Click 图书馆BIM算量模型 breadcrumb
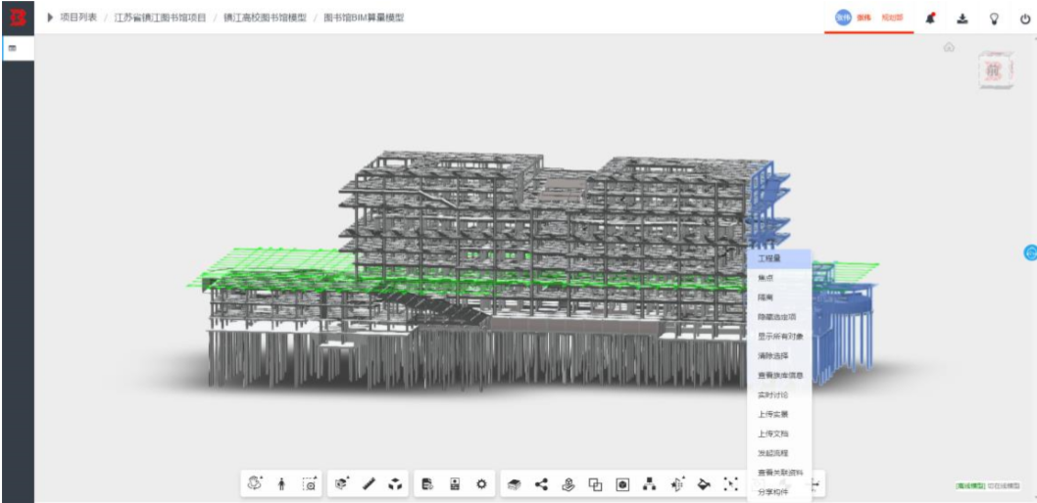The width and height of the screenshot is (1037, 503). point(364,18)
